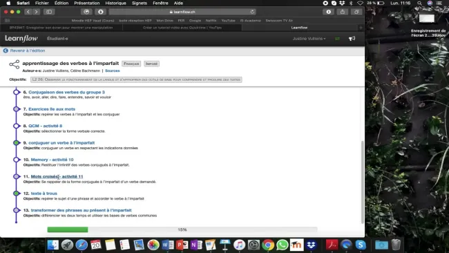This screenshot has height=253, width=449.
Task: Open a new Safari tab with plus
Action: tap(361, 28)
